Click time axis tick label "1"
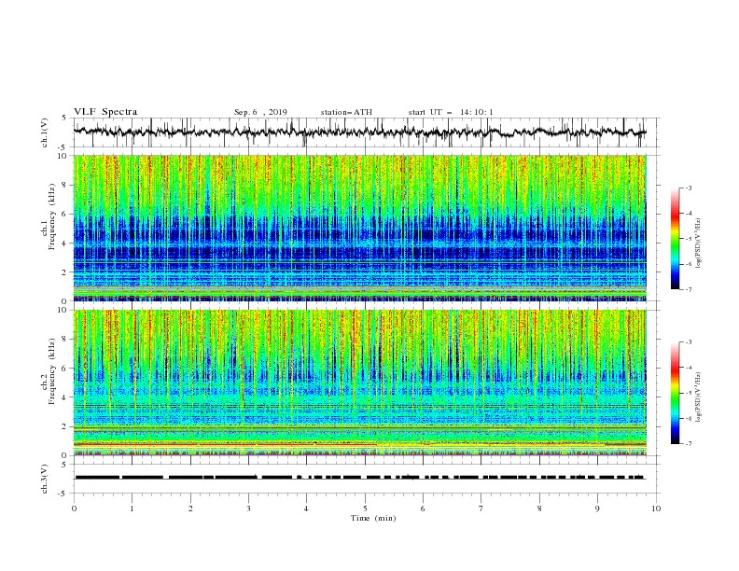This screenshot has width=739, height=571. (132, 508)
